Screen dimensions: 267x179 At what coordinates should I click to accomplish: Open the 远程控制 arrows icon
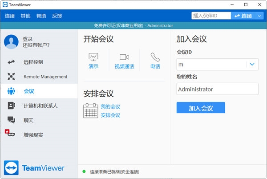11,62
